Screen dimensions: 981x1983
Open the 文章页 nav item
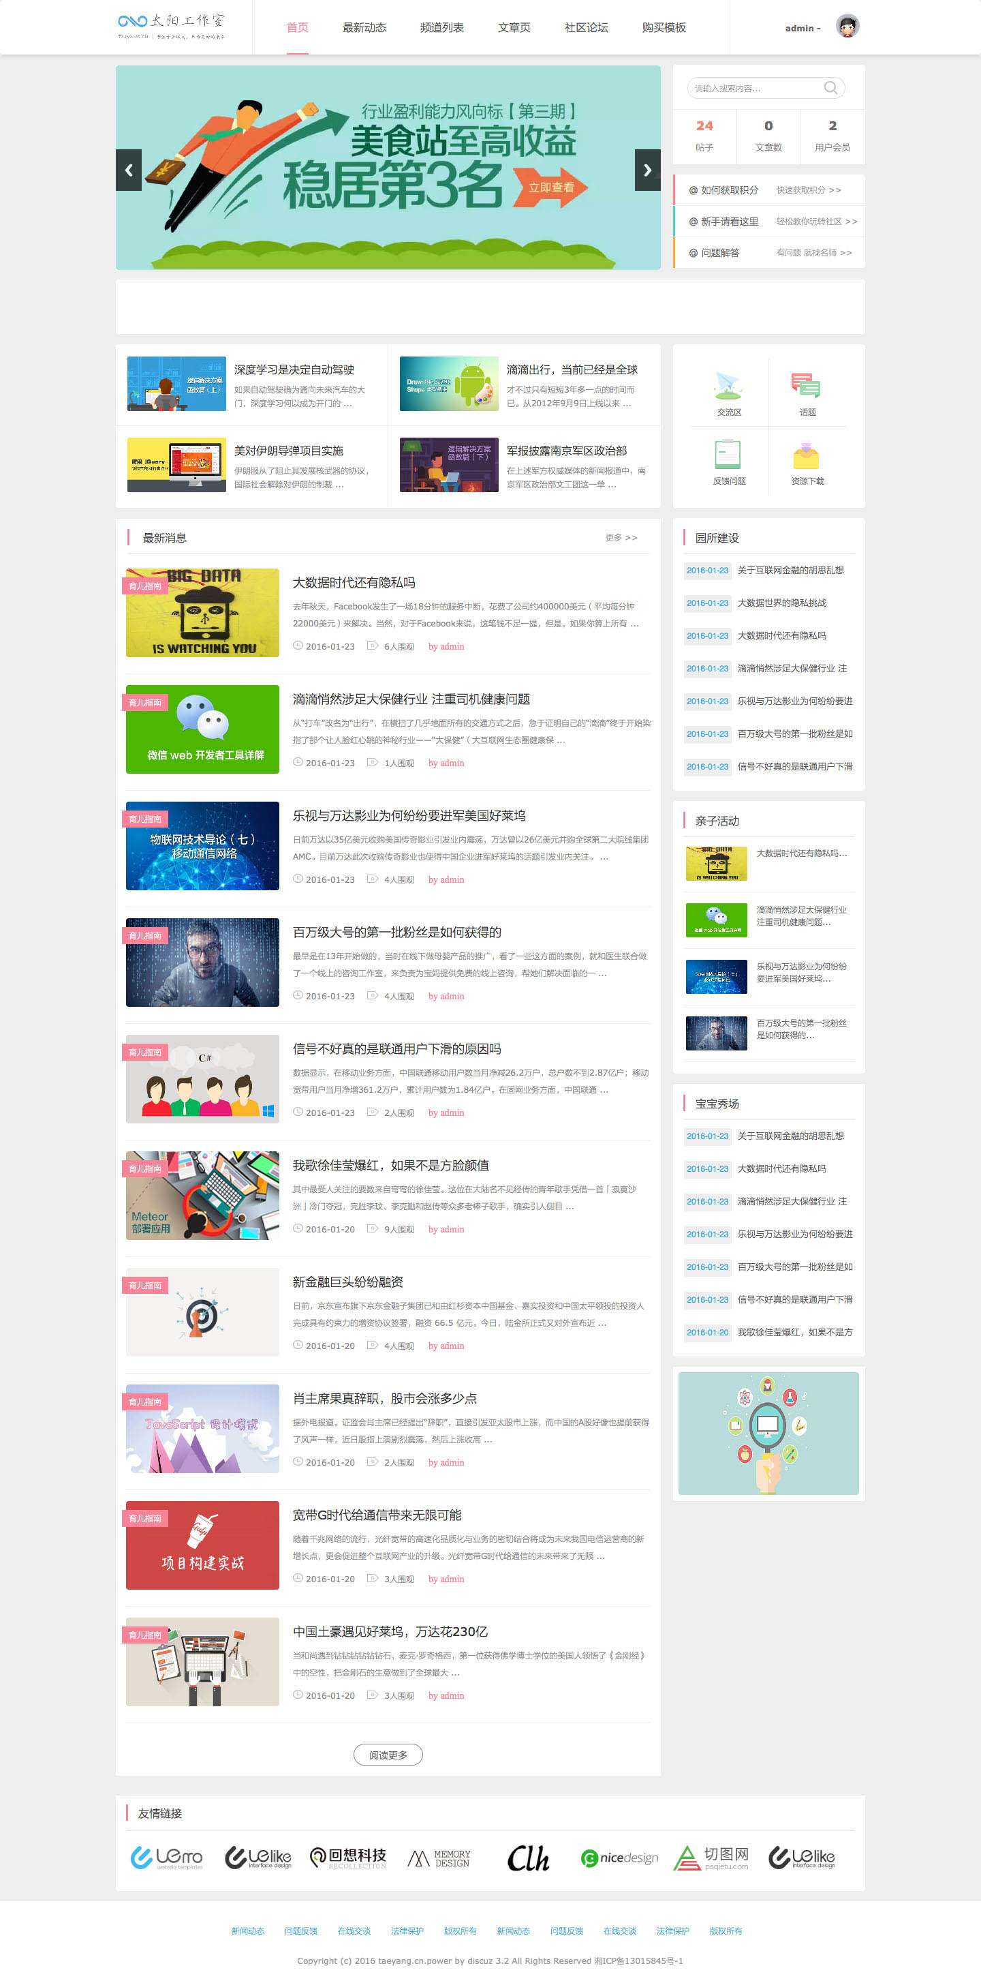[514, 28]
